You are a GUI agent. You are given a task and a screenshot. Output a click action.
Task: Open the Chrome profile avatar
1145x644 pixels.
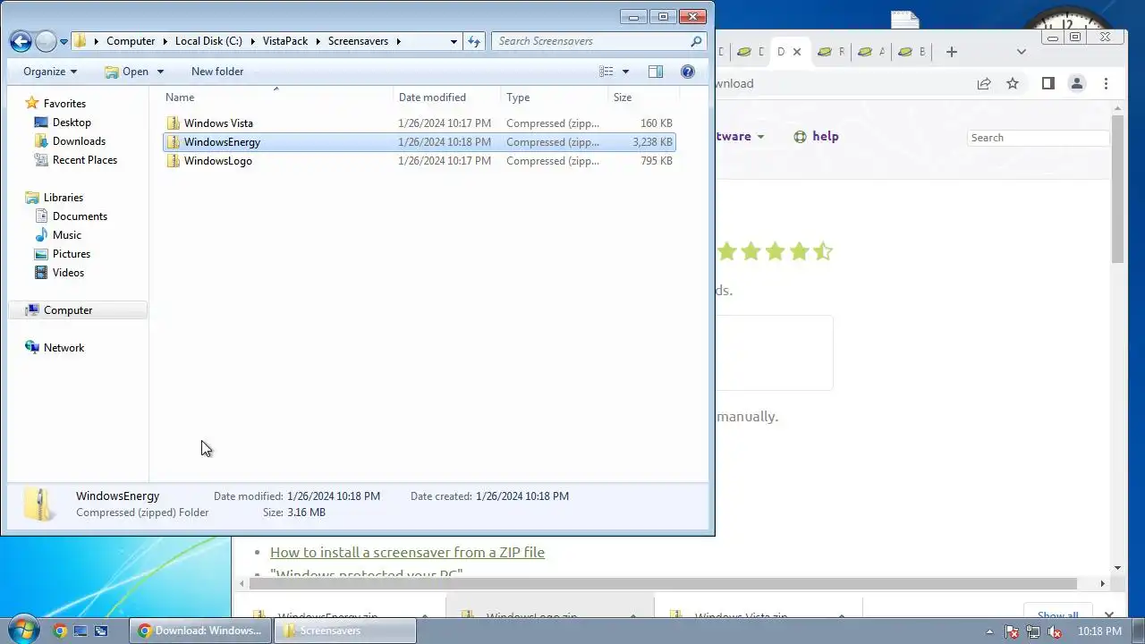[x=1077, y=83]
